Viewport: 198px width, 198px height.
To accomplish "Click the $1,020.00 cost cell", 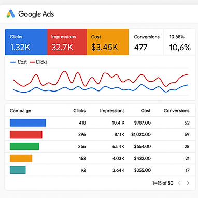I will [141, 134].
